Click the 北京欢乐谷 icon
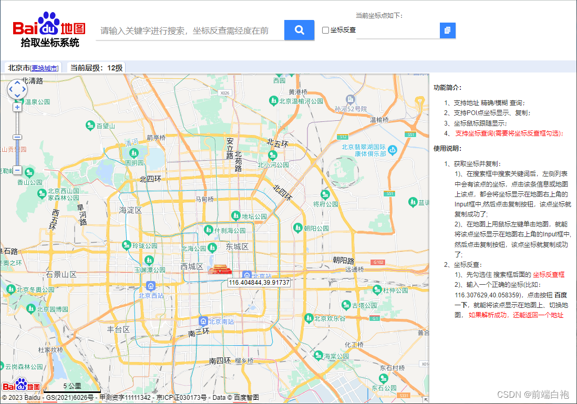 pyautogui.click(x=308, y=317)
